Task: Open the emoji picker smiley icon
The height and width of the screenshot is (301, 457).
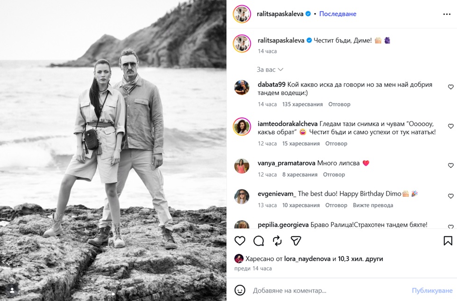Action: 240,290
